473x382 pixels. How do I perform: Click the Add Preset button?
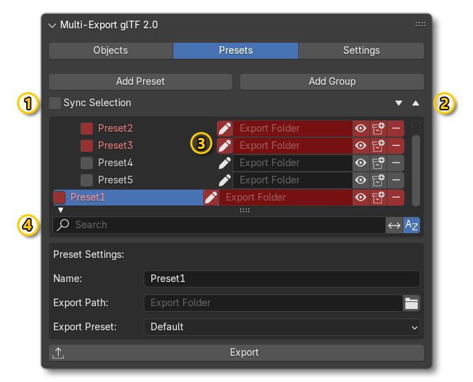pos(141,81)
